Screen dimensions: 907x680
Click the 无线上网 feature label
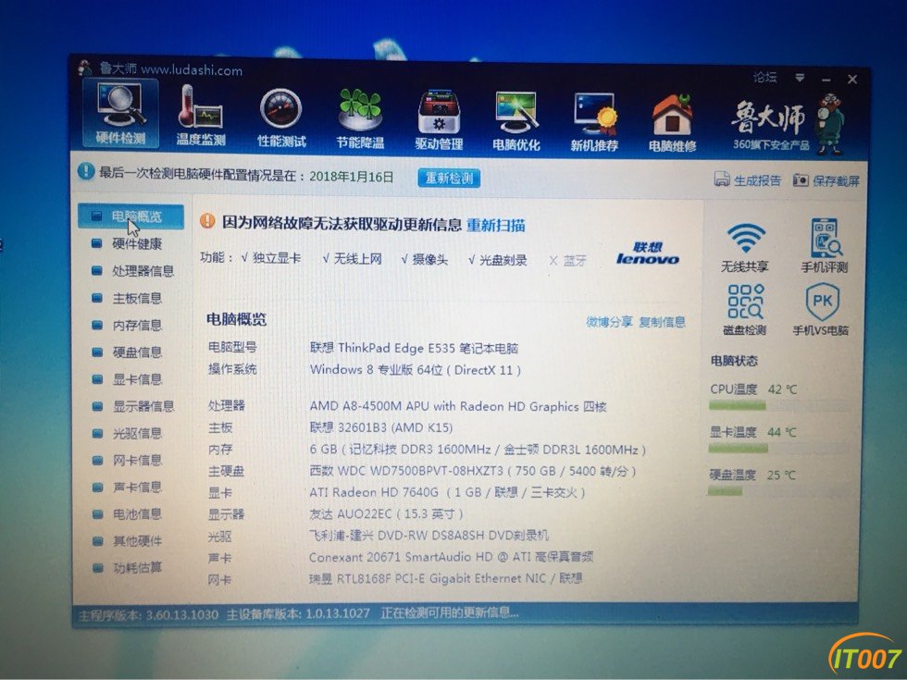pyautogui.click(x=358, y=259)
